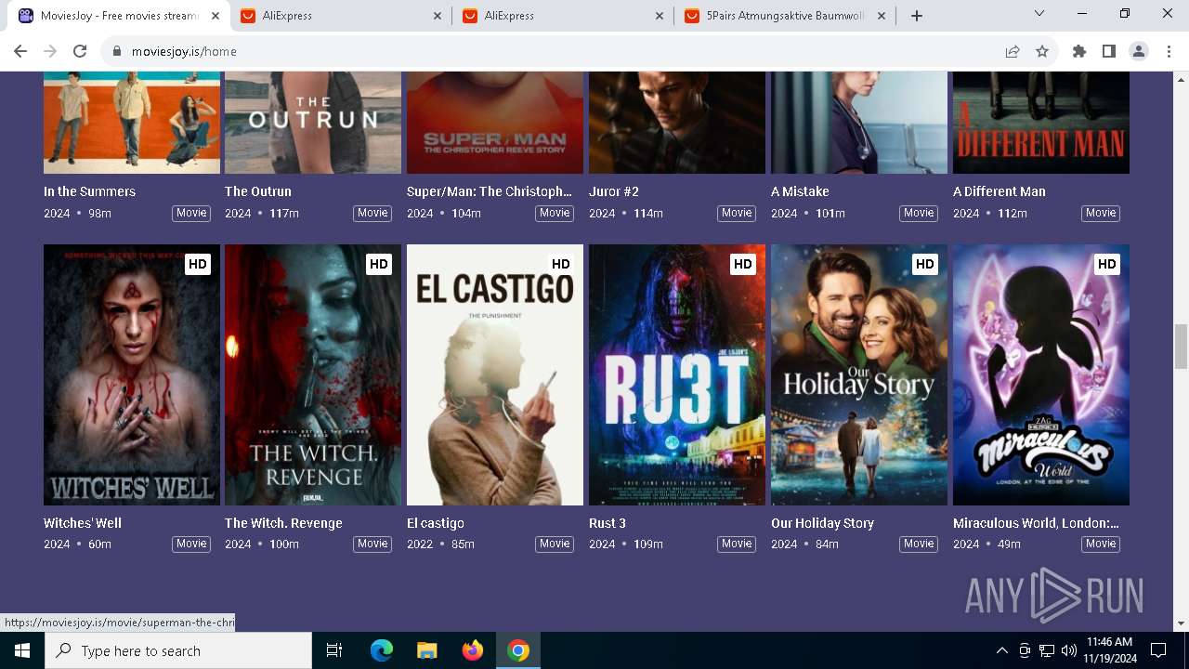Image resolution: width=1189 pixels, height=669 pixels.
Task: Switch to the first AliExpress tab
Action: [340, 16]
